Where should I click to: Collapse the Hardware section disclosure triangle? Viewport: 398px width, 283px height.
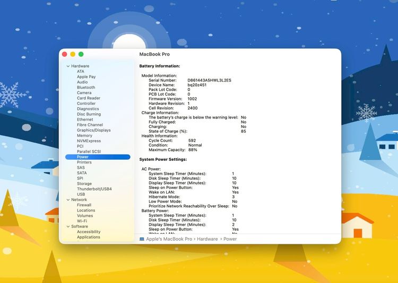click(x=68, y=66)
